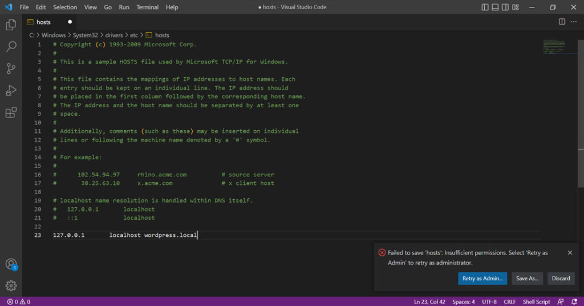Click the Retry as Admin button
584x306 pixels.
point(482,278)
